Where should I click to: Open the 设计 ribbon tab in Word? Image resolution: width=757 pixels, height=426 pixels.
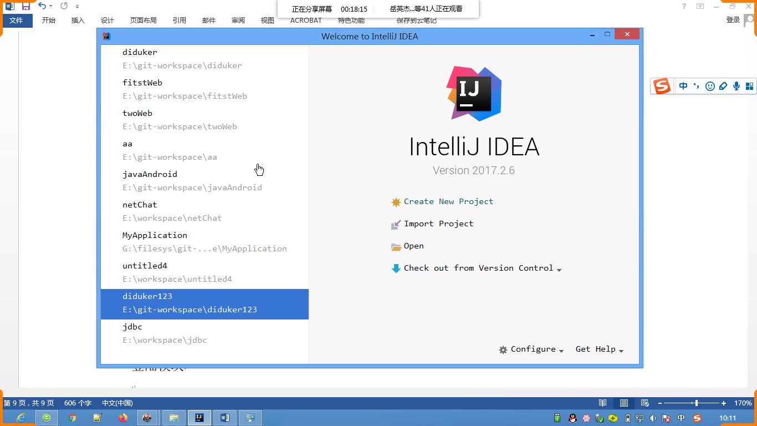point(108,21)
